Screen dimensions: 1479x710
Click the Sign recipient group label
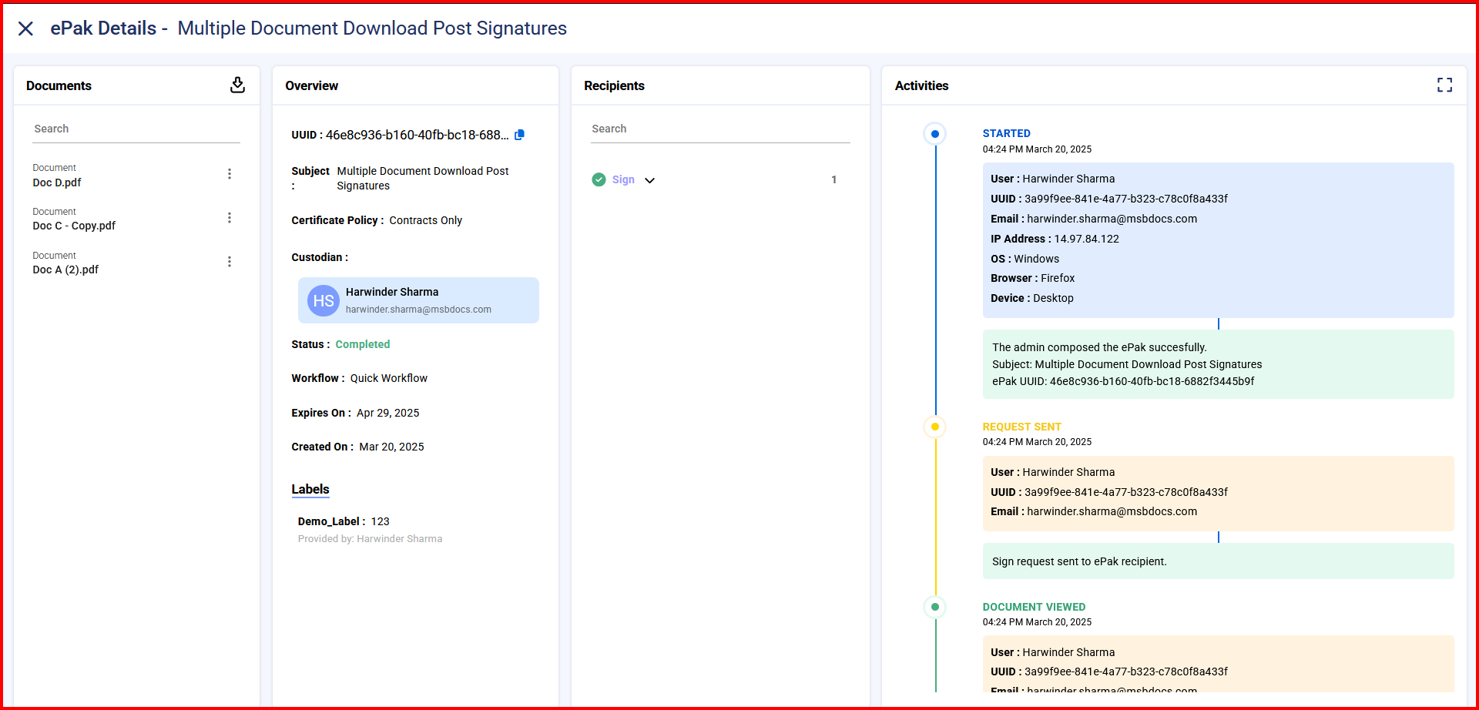click(623, 179)
